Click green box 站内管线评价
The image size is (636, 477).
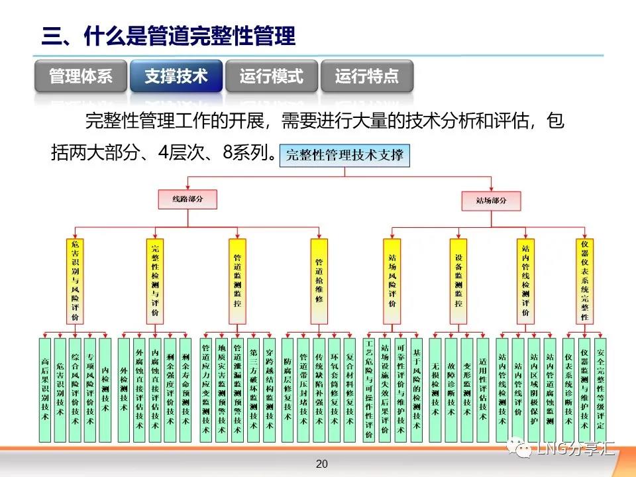point(518,390)
